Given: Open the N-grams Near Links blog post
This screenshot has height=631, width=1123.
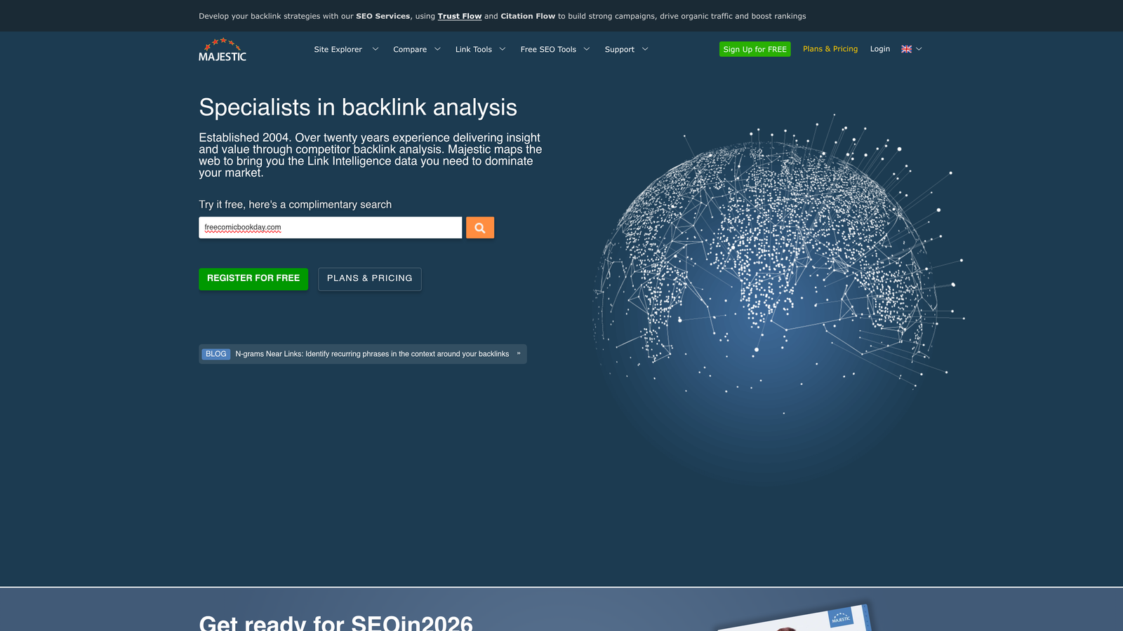Looking at the screenshot, I should [372, 354].
